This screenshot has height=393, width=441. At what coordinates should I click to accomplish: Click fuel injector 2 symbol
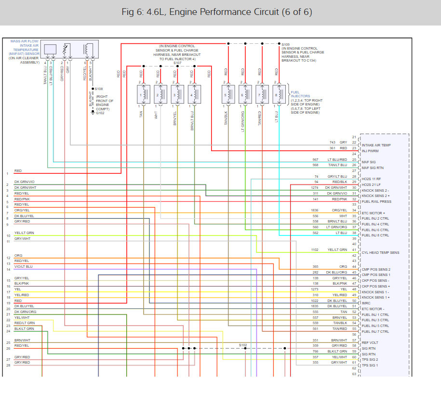point(160,95)
